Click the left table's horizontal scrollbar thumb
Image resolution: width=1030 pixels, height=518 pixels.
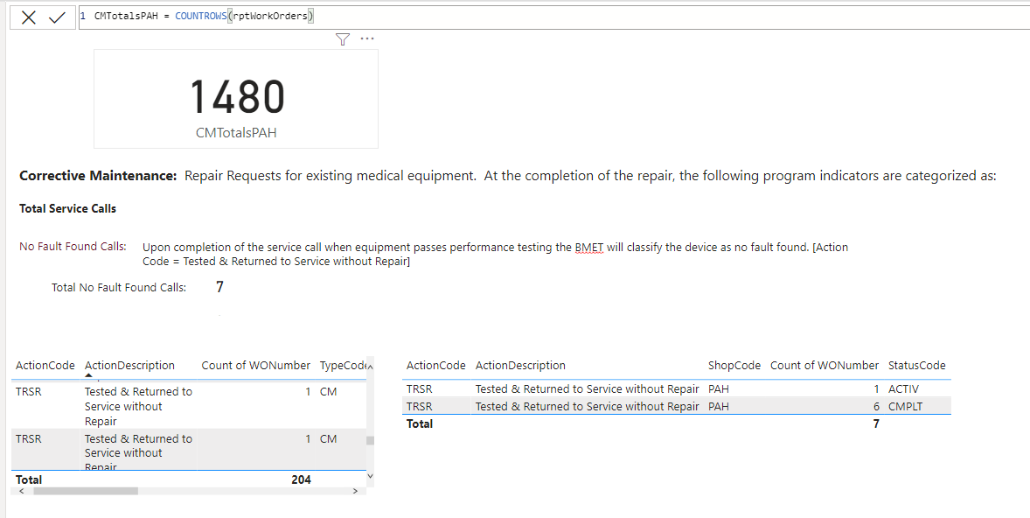[x=86, y=491]
